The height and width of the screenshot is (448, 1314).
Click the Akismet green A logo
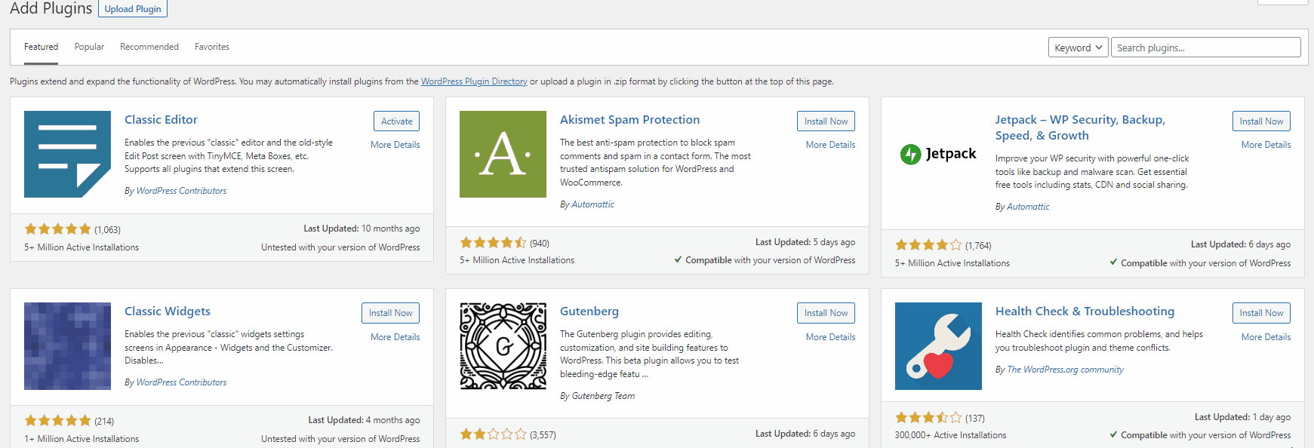[503, 154]
